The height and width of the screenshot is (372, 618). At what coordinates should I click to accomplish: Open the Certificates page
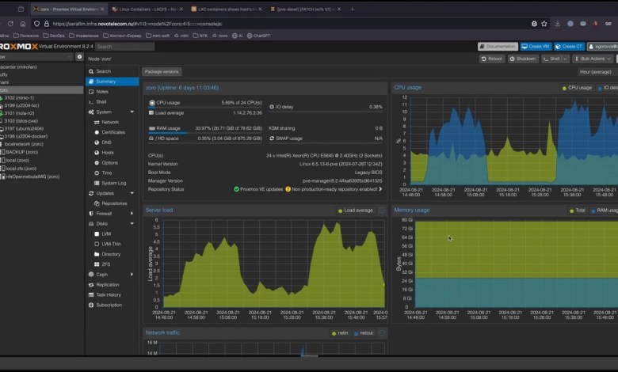(x=112, y=133)
